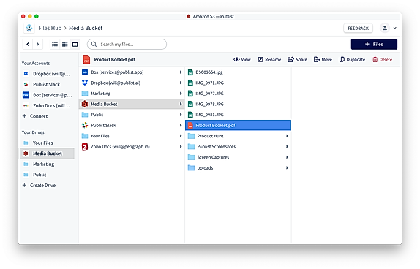Expand the account dropdown chevron
The width and height of the screenshot is (420, 269).
(395, 28)
